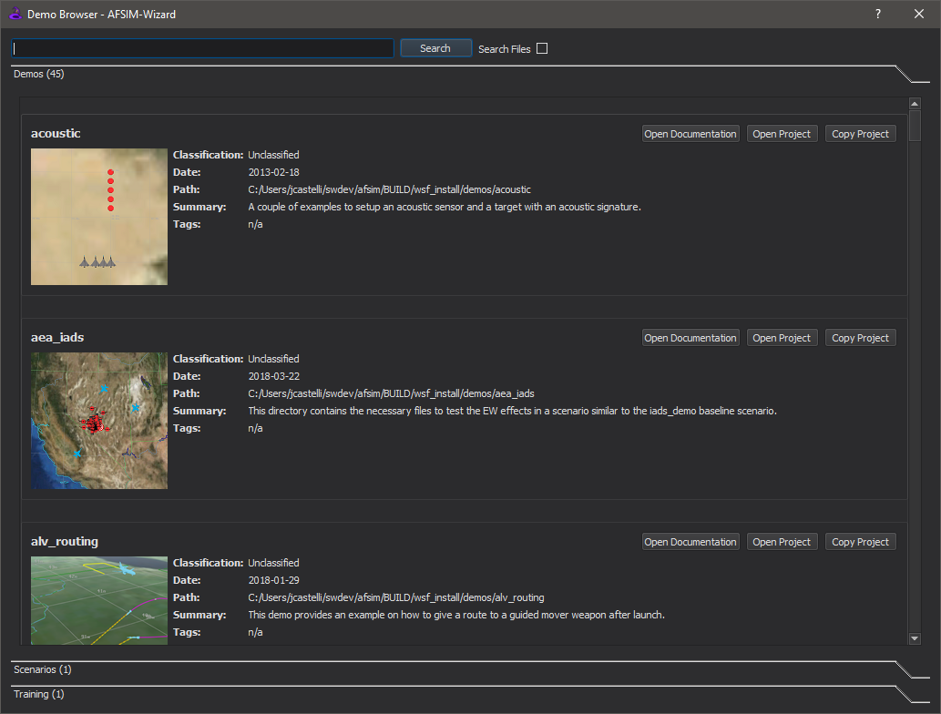Open Documentation for aea_iads demo
Screen dimensions: 941x714
(x=690, y=338)
